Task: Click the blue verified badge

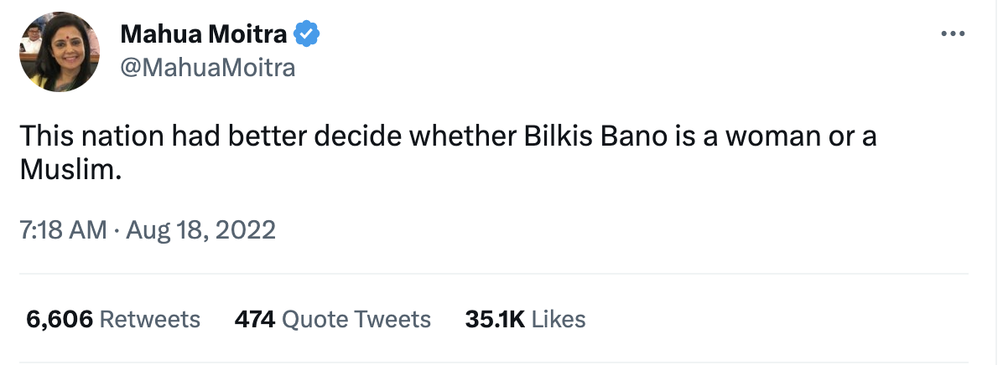Action: pyautogui.click(x=307, y=34)
